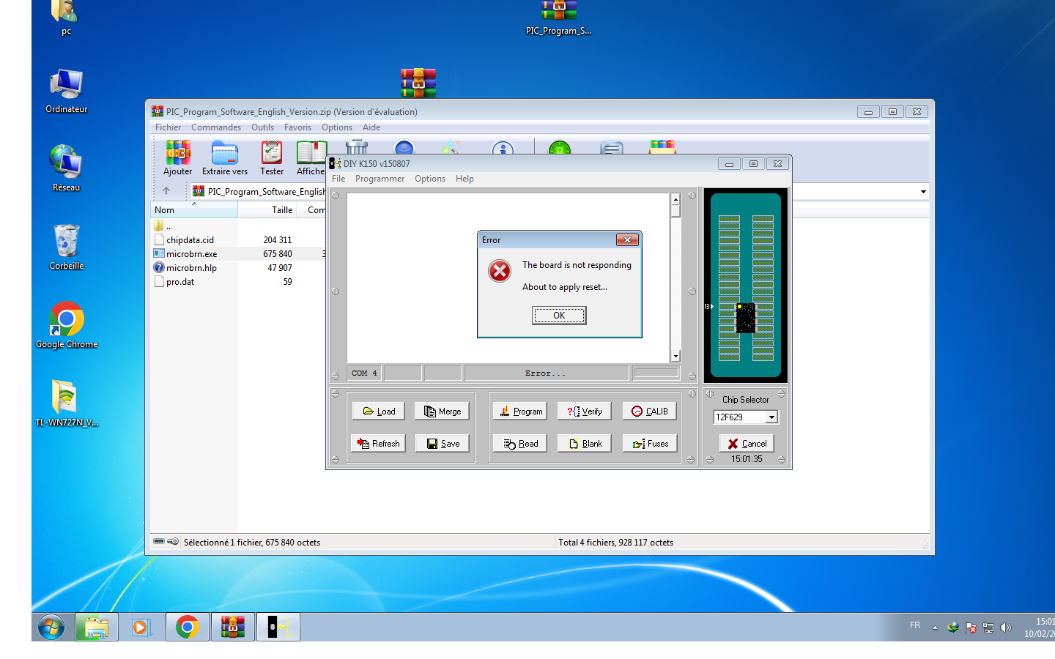Click the Tester toolbar icon in WinRAR
1055x659 pixels.
pos(272,158)
